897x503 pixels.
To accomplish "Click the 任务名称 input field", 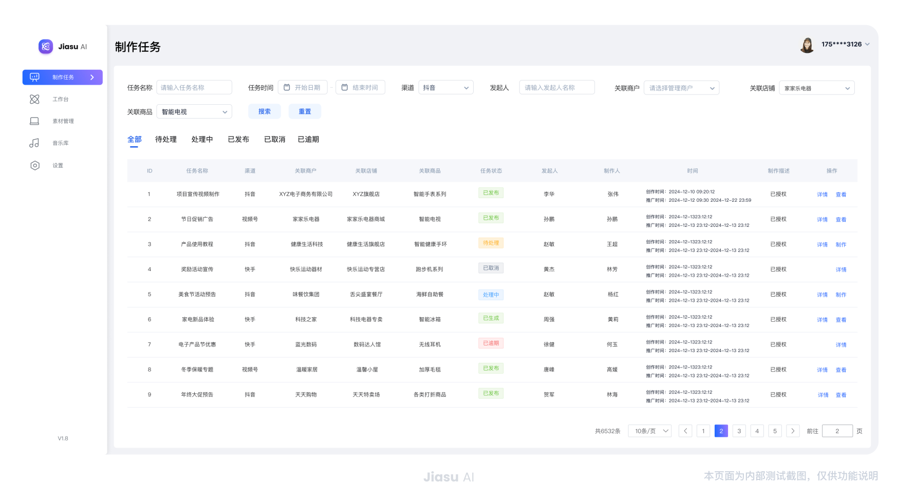I will click(x=194, y=88).
